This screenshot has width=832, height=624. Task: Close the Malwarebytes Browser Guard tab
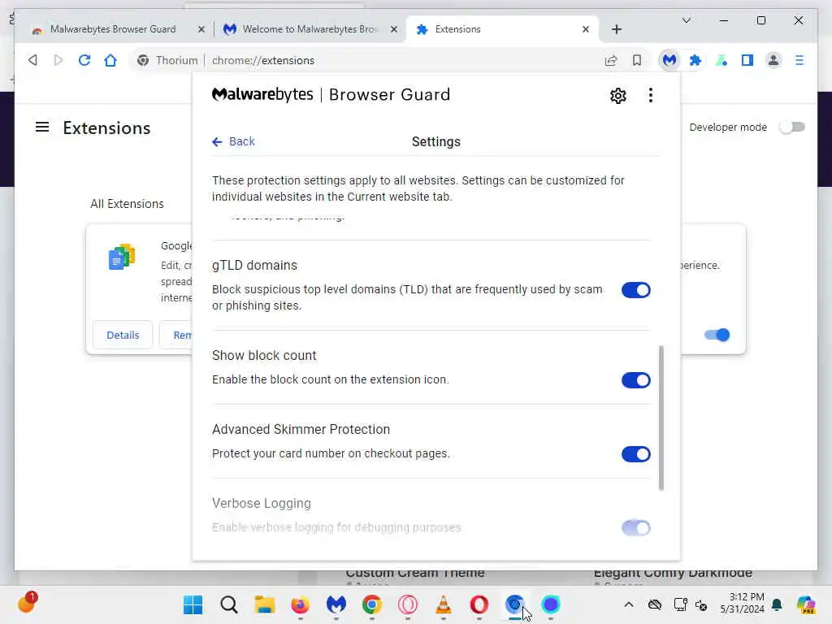[201, 30]
